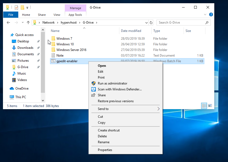This screenshot has height=162, width=228.
Task: Select Quick access in navigation pane
Action: click(x=24, y=35)
